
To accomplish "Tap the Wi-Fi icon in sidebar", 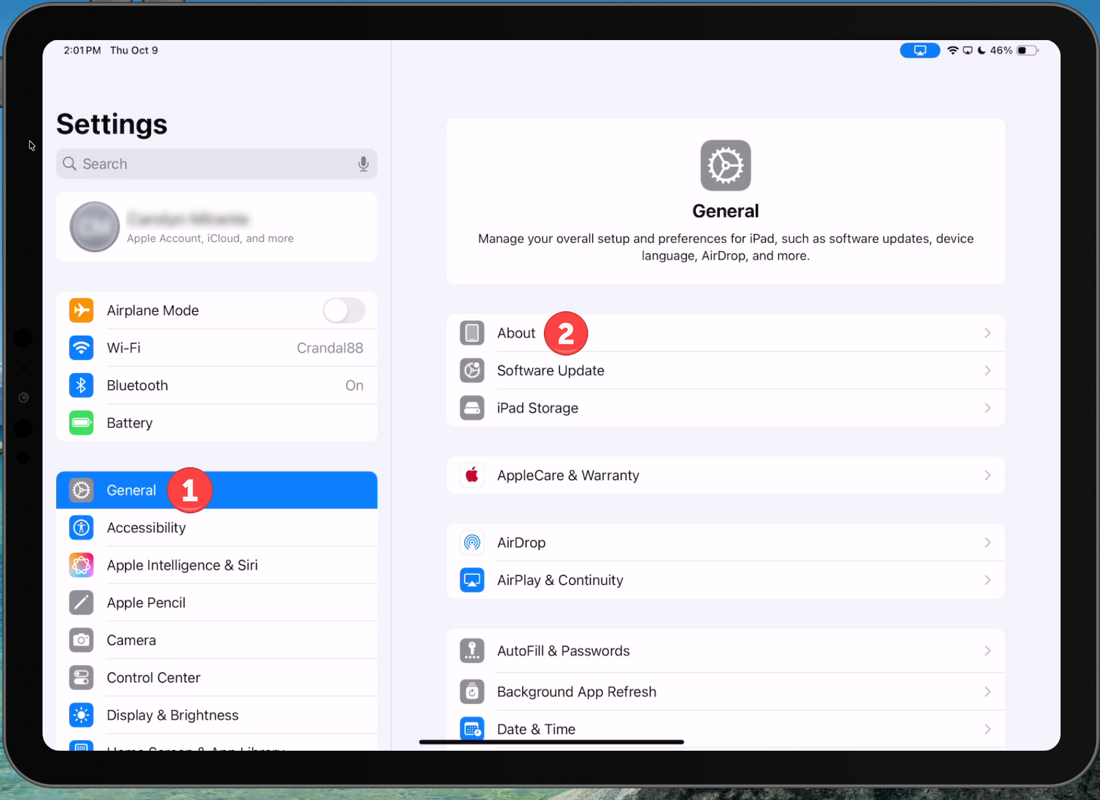I will (81, 348).
